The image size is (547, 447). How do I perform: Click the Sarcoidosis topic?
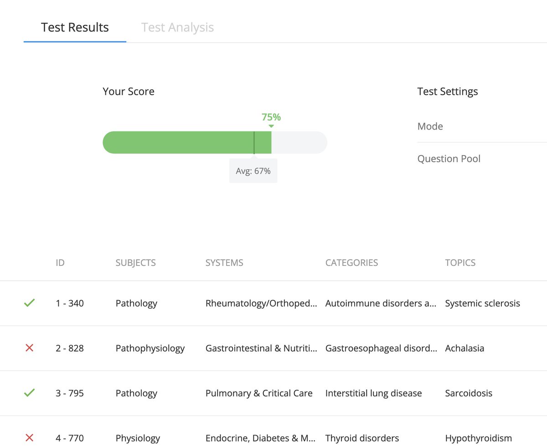tap(469, 393)
